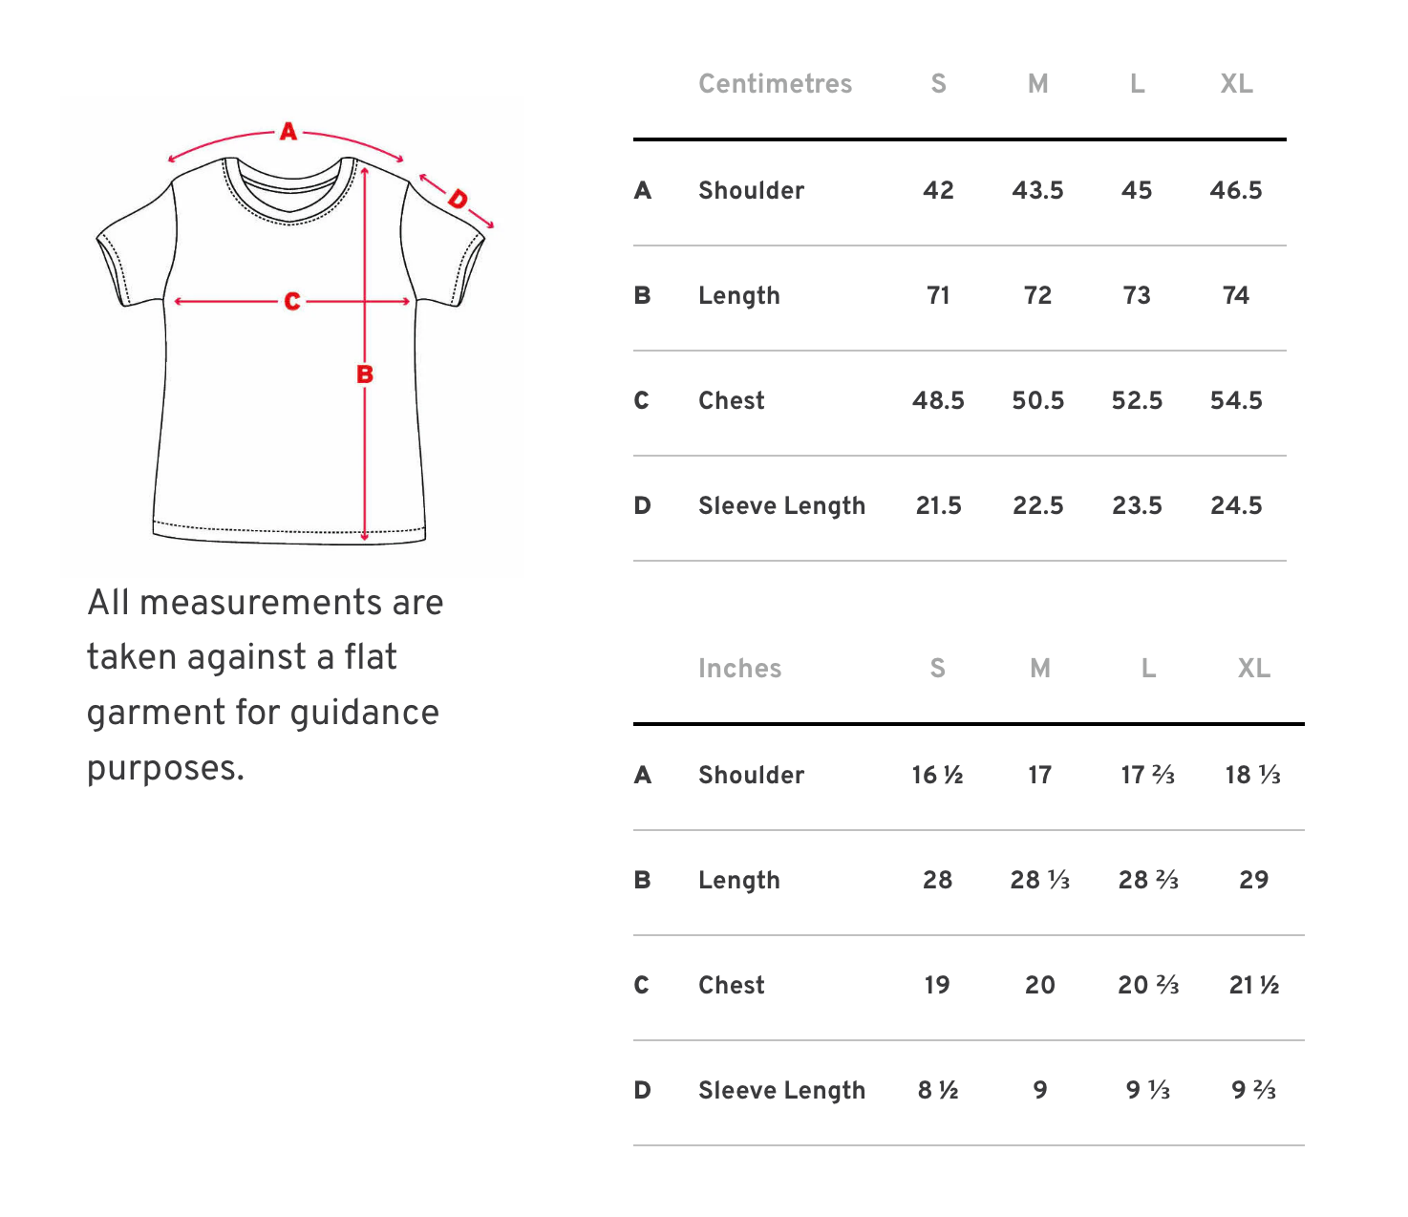Click the flat garment measurements note text

tap(265, 685)
